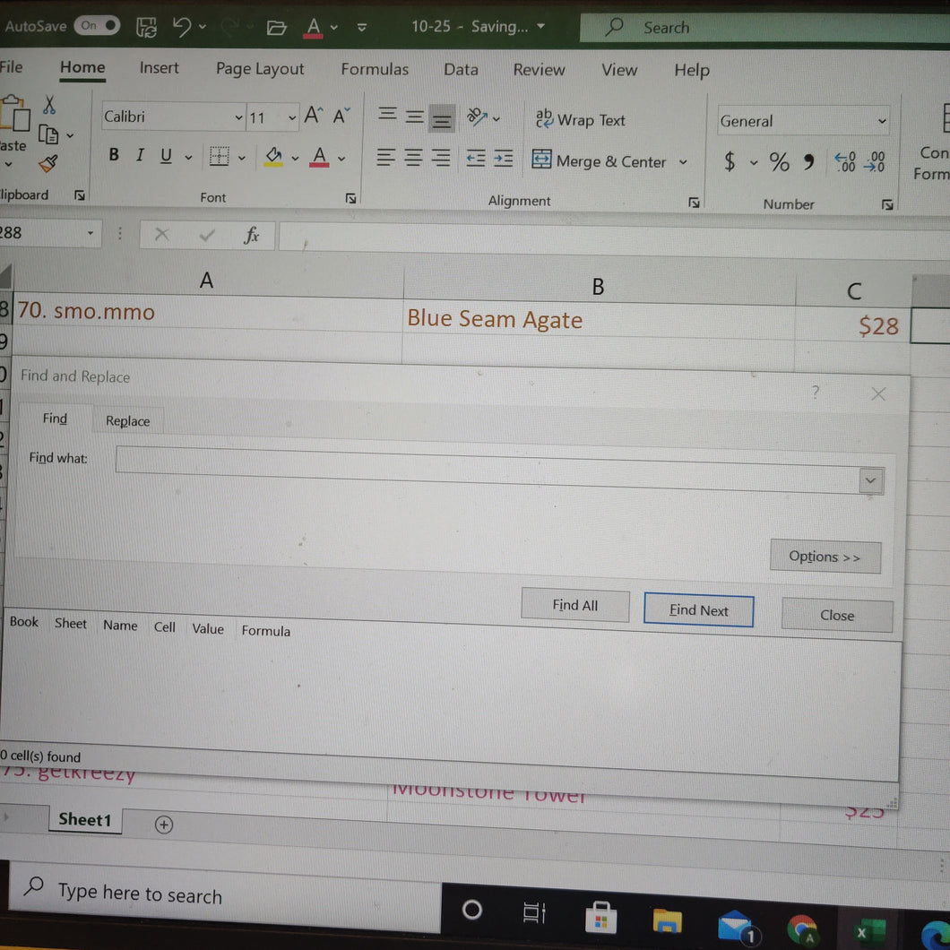
Task: Click the Cut scissors icon
Action: [x=49, y=105]
